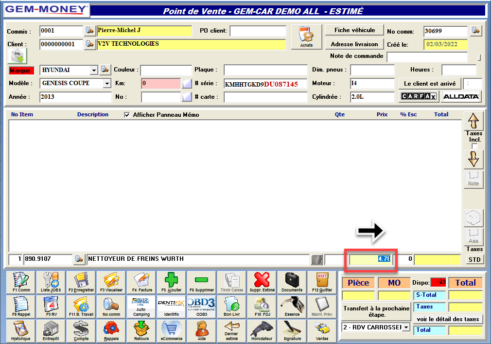Delete estimate with Suppr. Estimé
The image size is (491, 344).
262,282
